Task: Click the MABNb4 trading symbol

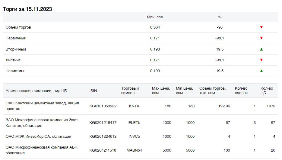Action: click(x=134, y=150)
